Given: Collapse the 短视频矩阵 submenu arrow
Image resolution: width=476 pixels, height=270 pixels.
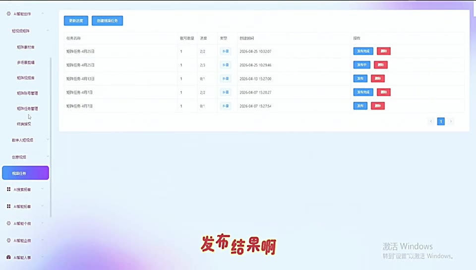Looking at the screenshot, I should click(48, 30).
